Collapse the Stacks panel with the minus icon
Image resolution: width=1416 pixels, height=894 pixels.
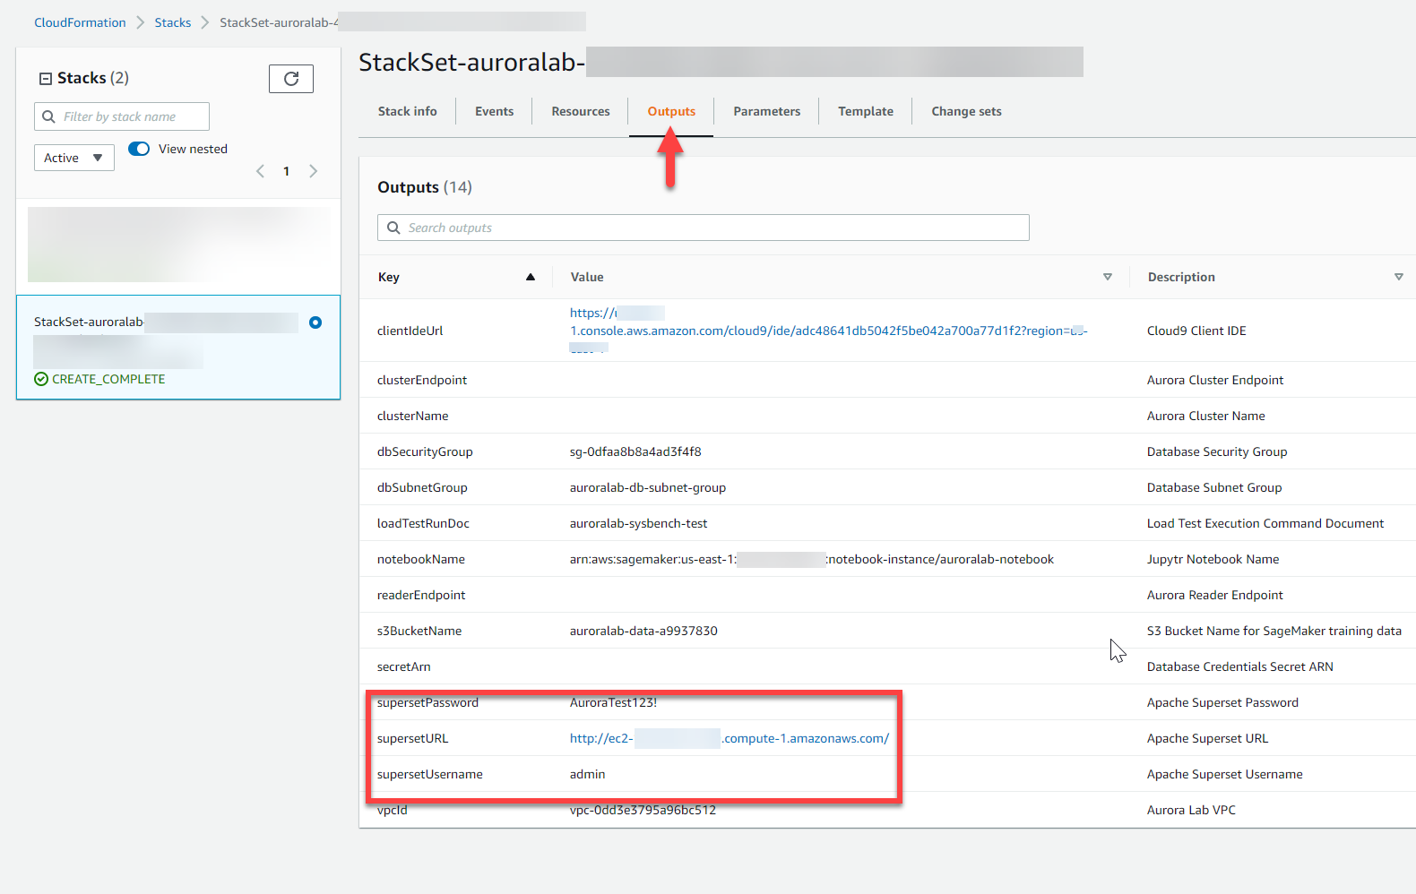coord(45,79)
